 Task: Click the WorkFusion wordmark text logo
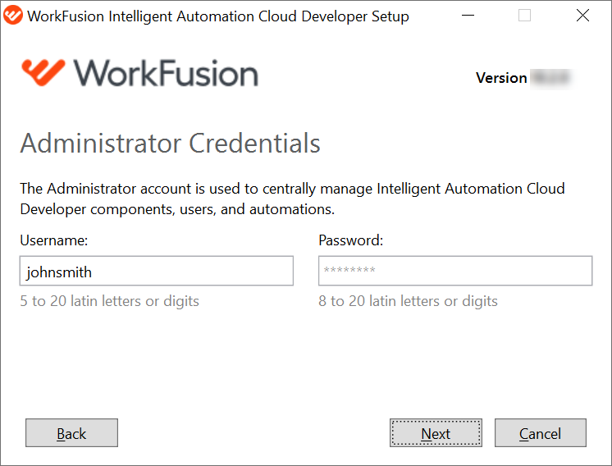pyautogui.click(x=166, y=73)
